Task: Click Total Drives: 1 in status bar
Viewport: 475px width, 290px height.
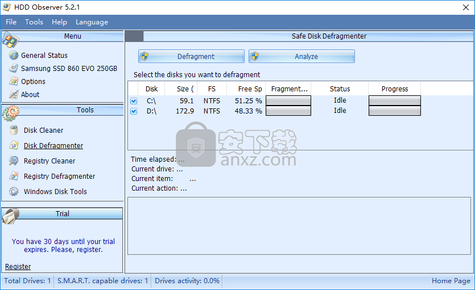Action: [27, 280]
